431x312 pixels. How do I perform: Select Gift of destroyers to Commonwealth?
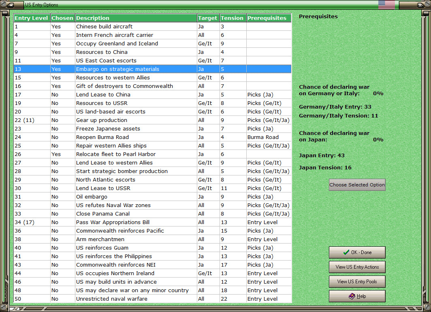pos(153,86)
